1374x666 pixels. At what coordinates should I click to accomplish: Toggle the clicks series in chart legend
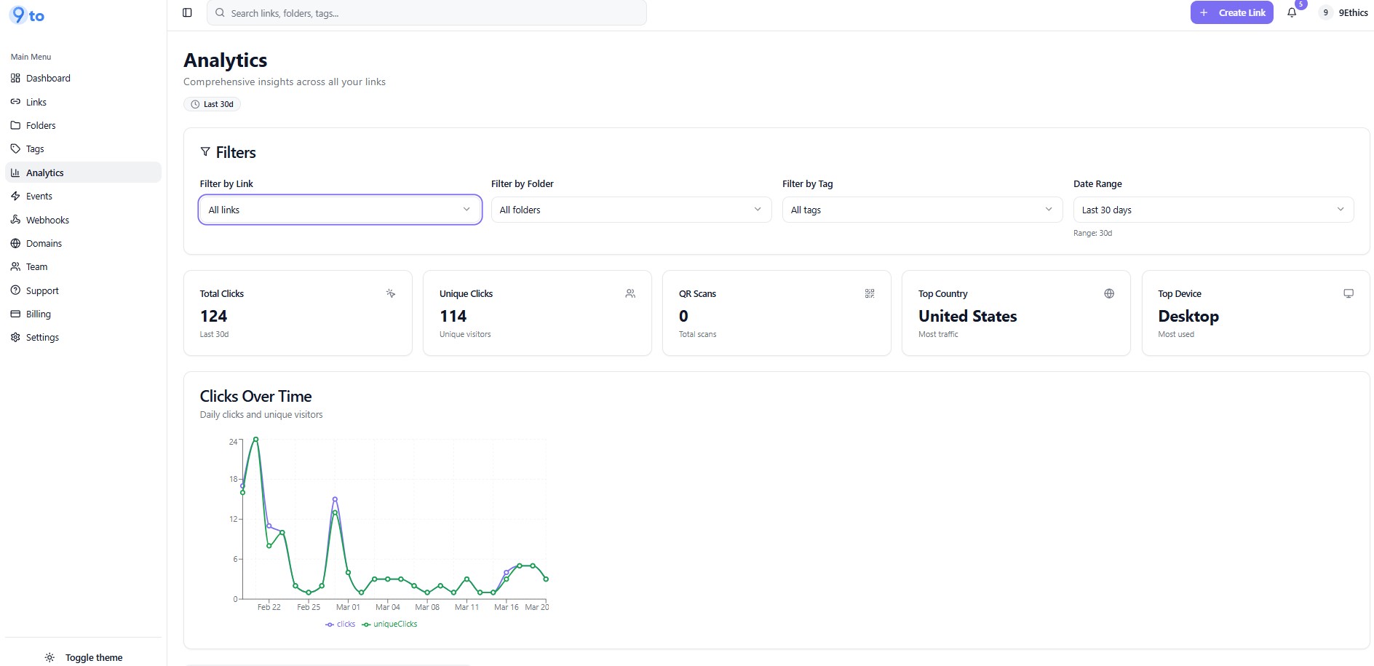(x=341, y=624)
